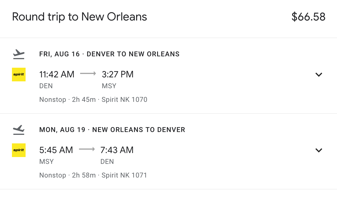Click the 7:43 AM arrival time
Image resolution: width=337 pixels, height=198 pixels.
coord(117,150)
